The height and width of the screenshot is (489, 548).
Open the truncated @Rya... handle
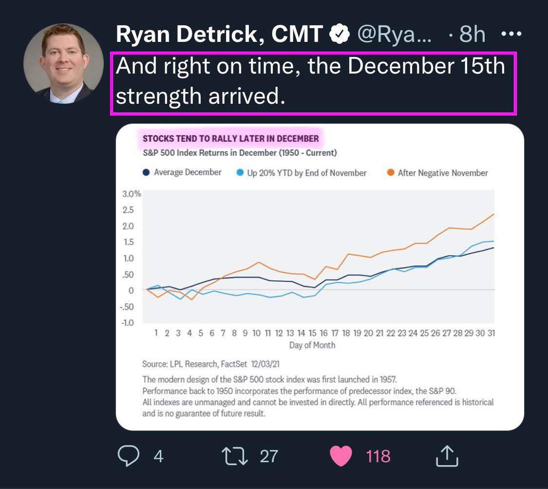click(395, 35)
